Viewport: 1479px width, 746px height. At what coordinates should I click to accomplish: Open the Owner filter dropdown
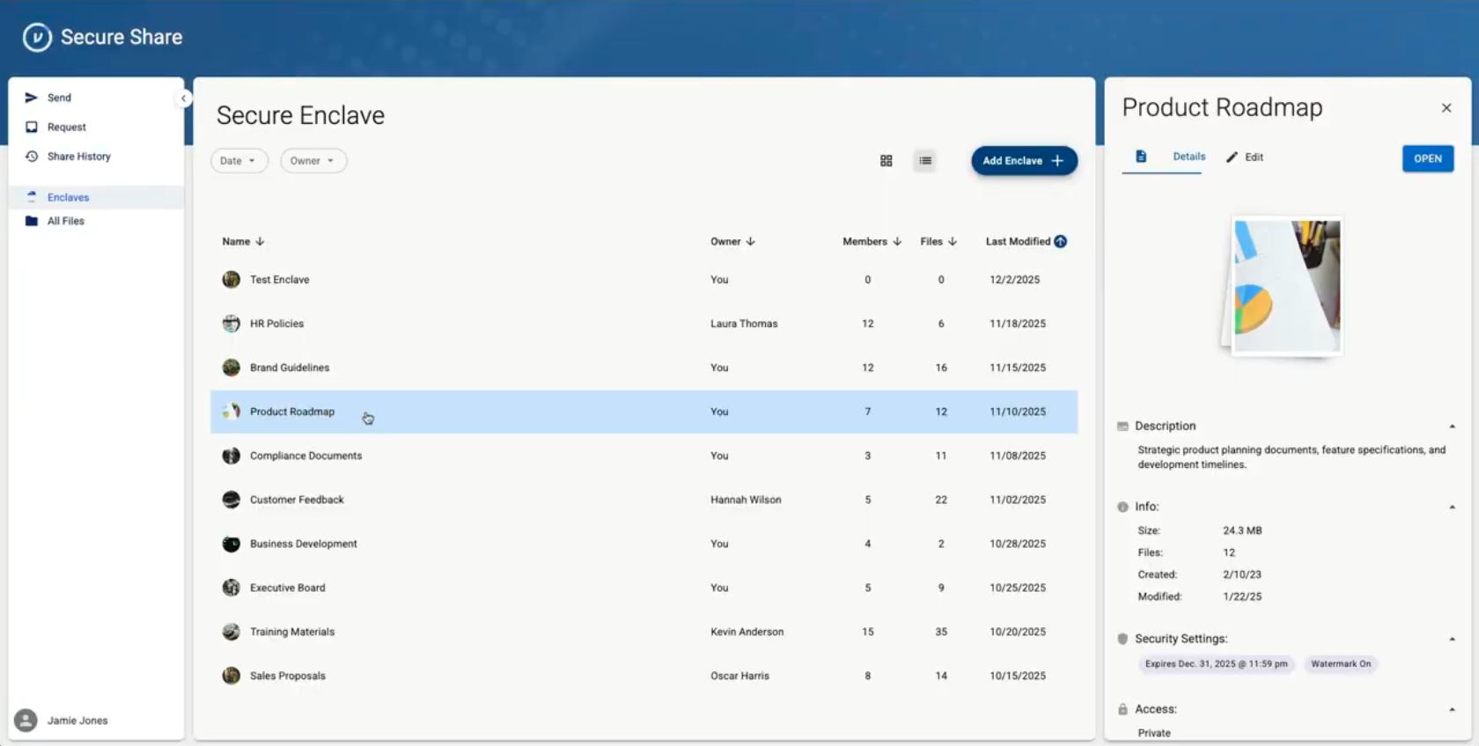point(313,161)
